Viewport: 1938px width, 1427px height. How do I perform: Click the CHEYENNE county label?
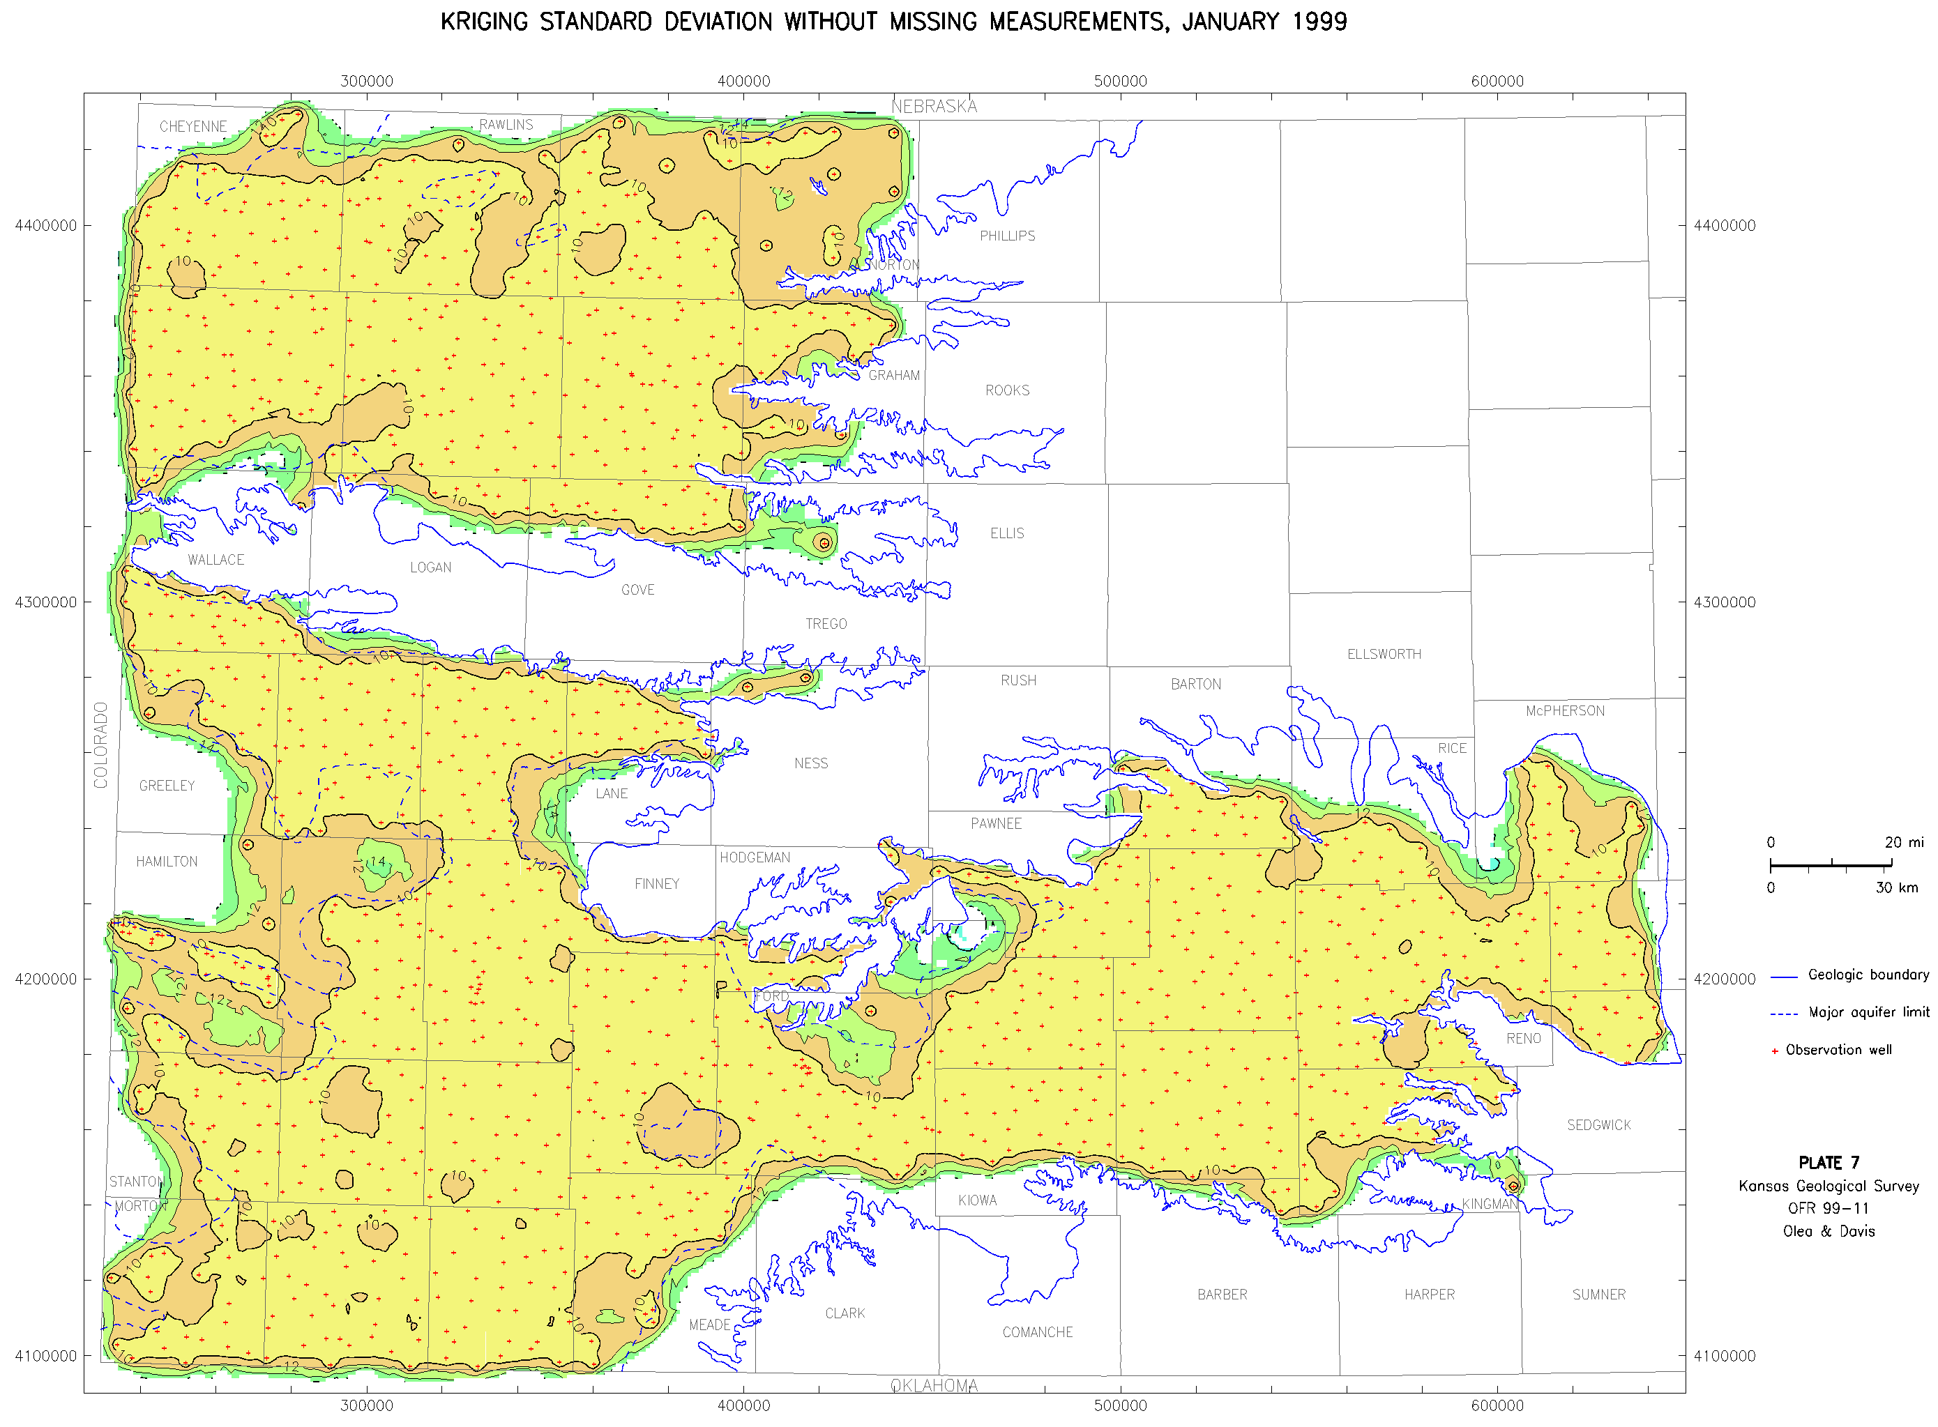194,127
